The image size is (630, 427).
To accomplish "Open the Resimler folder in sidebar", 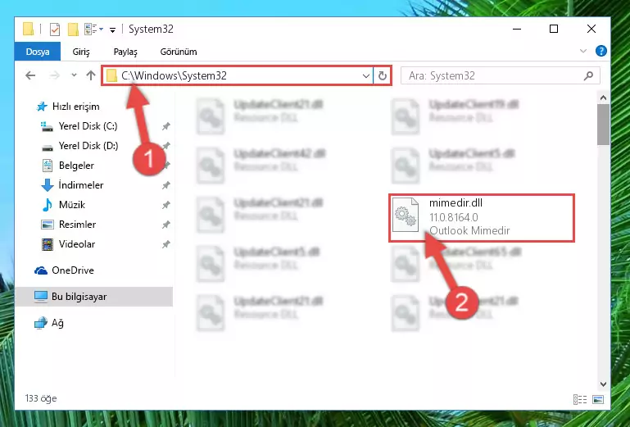I will [x=77, y=225].
